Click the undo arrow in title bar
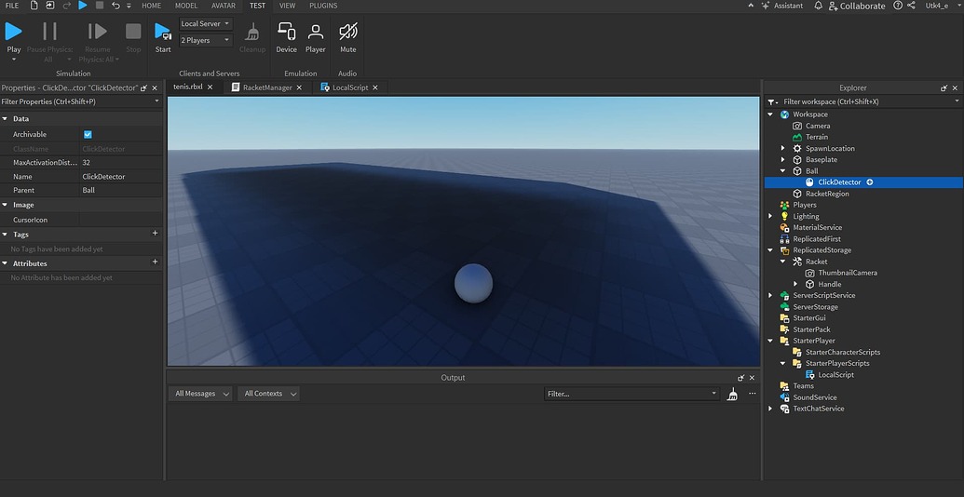 115,6
